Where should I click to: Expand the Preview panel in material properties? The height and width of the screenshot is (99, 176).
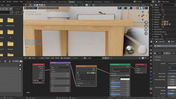(x=154, y=57)
